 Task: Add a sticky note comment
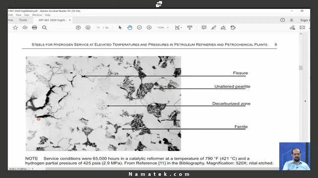pos(204,28)
